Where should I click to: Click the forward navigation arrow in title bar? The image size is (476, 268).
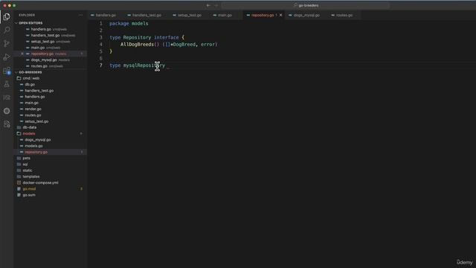(216, 5)
